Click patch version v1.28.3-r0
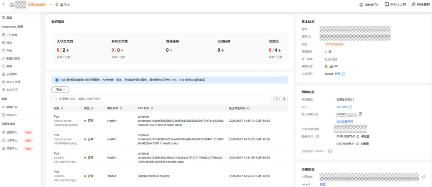The height and width of the screenshot is (187, 432). pos(331,59)
